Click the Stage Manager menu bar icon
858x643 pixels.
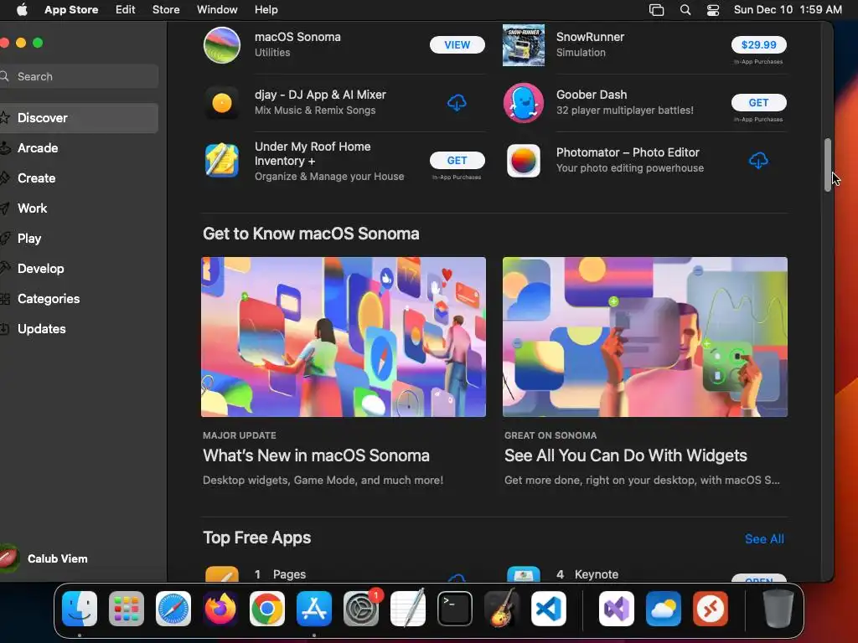(656, 10)
